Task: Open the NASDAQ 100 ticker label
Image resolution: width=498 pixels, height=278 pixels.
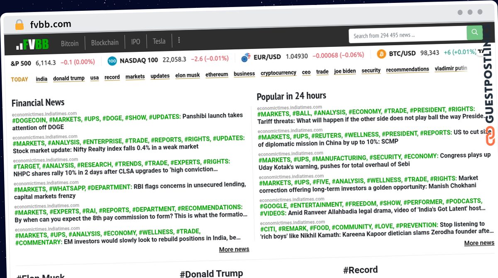Action: coord(139,60)
